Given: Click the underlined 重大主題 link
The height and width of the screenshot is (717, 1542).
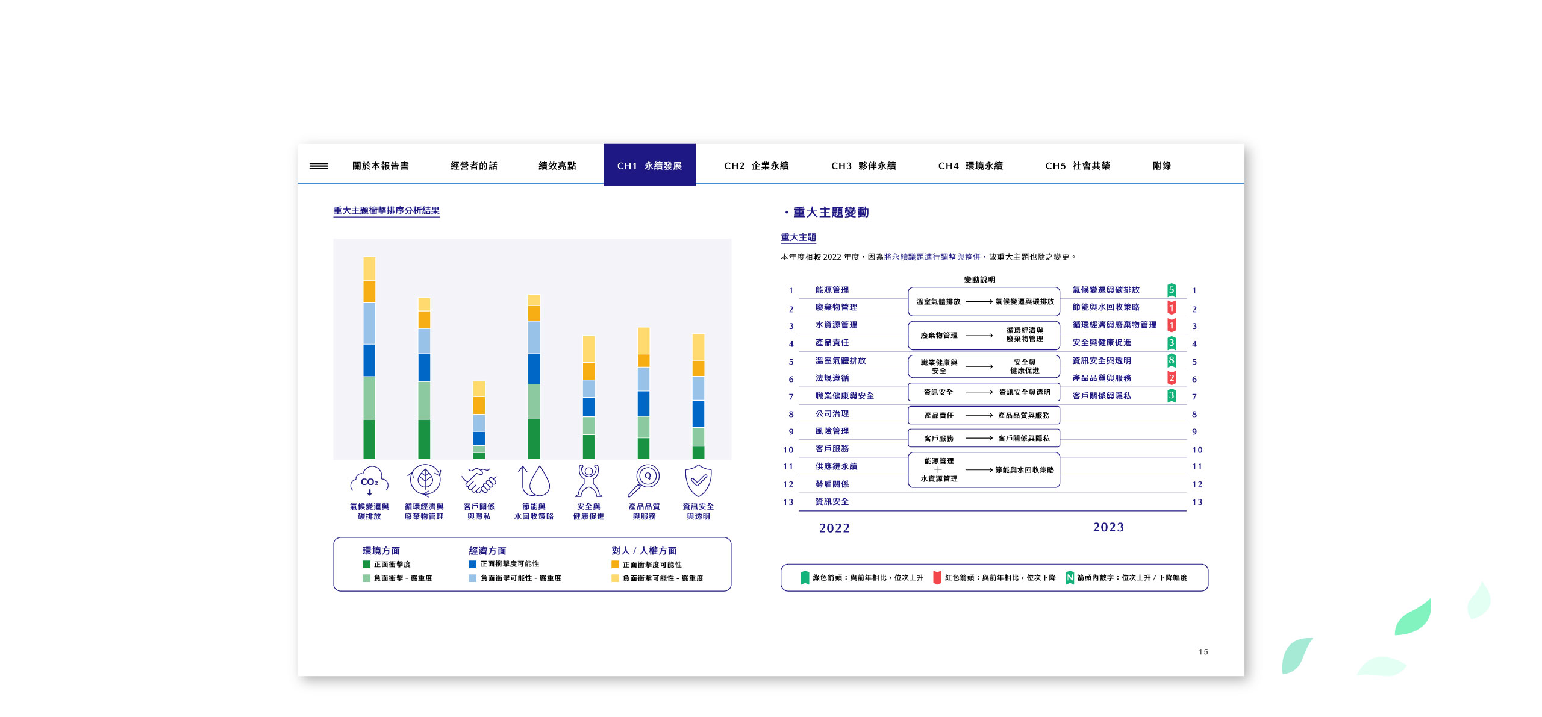Looking at the screenshot, I should tap(798, 237).
